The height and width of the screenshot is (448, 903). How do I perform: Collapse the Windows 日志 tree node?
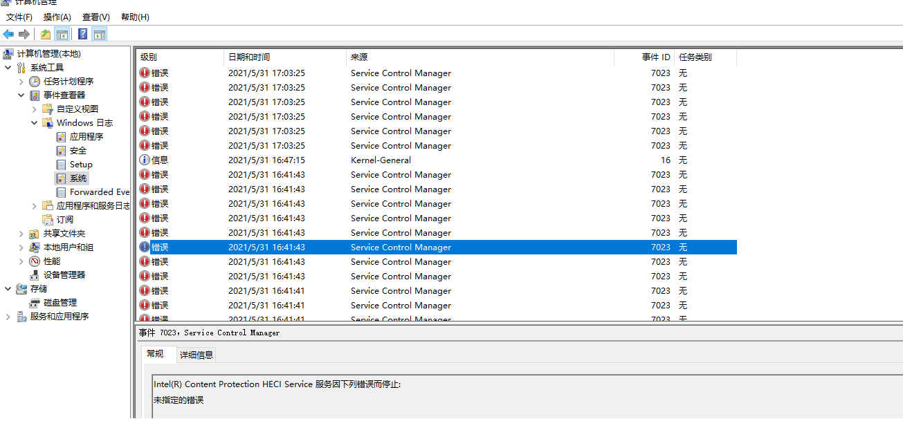click(x=33, y=122)
